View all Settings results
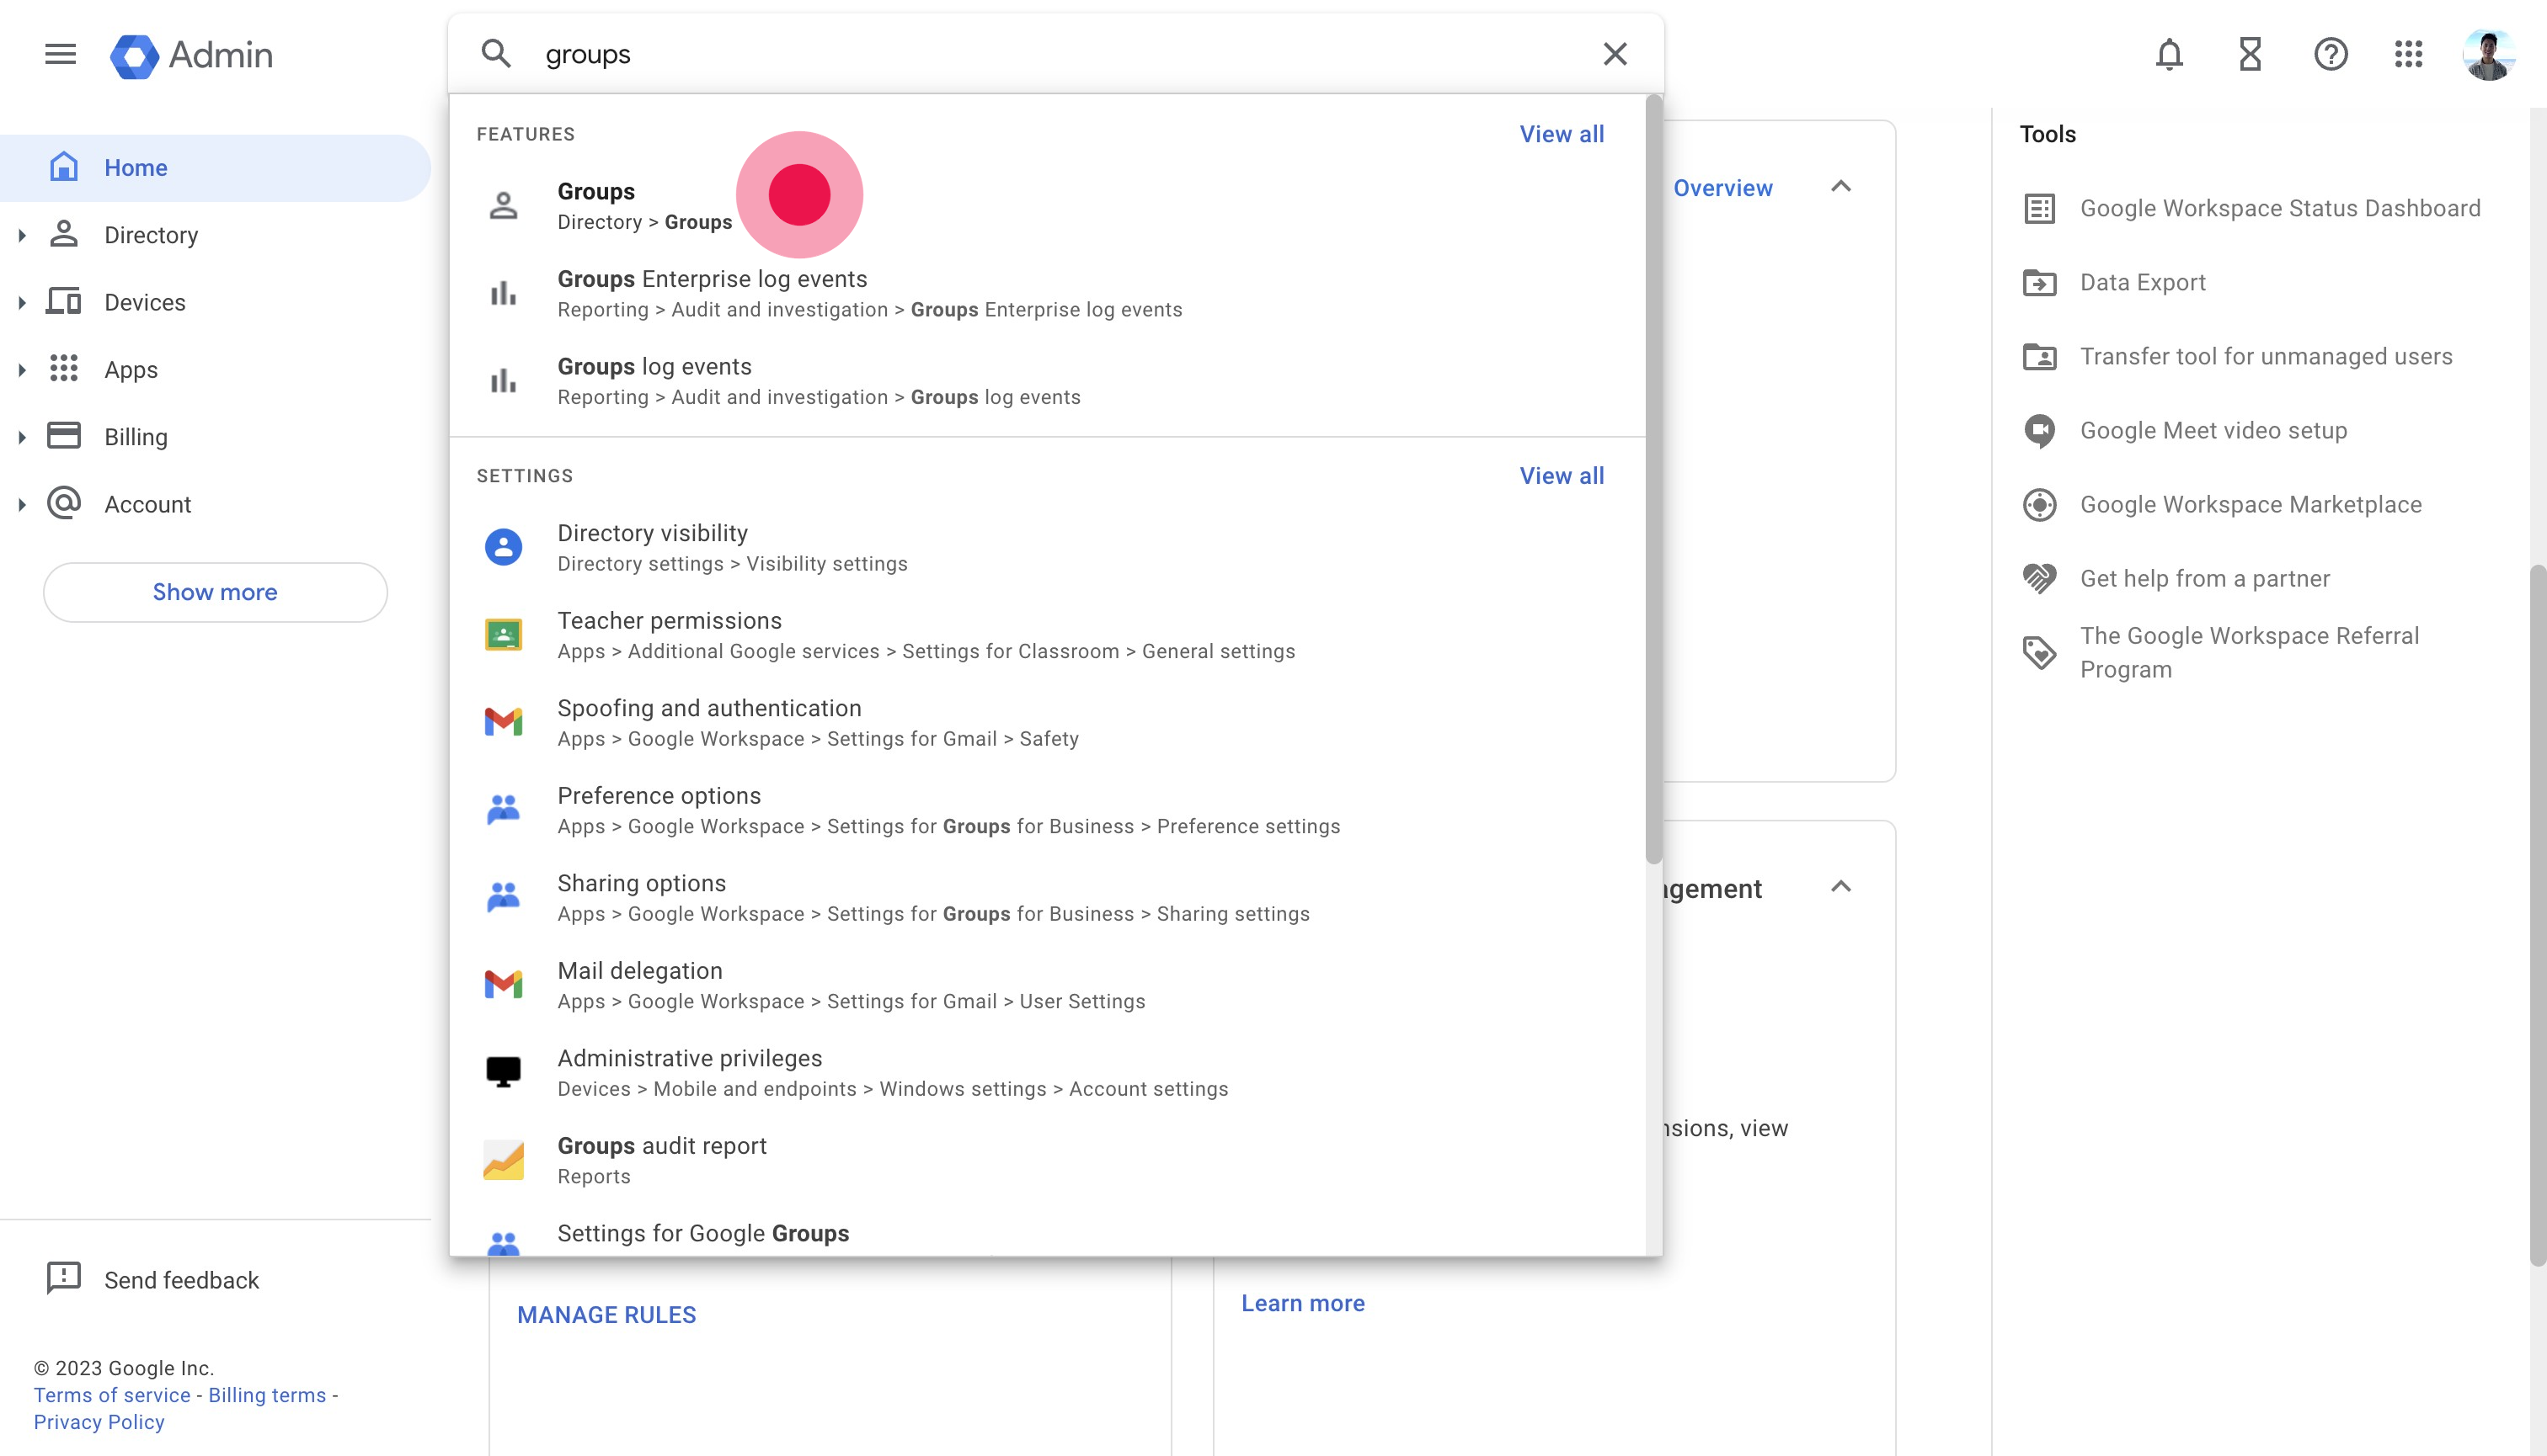The width and height of the screenshot is (2547, 1456). [1562, 476]
